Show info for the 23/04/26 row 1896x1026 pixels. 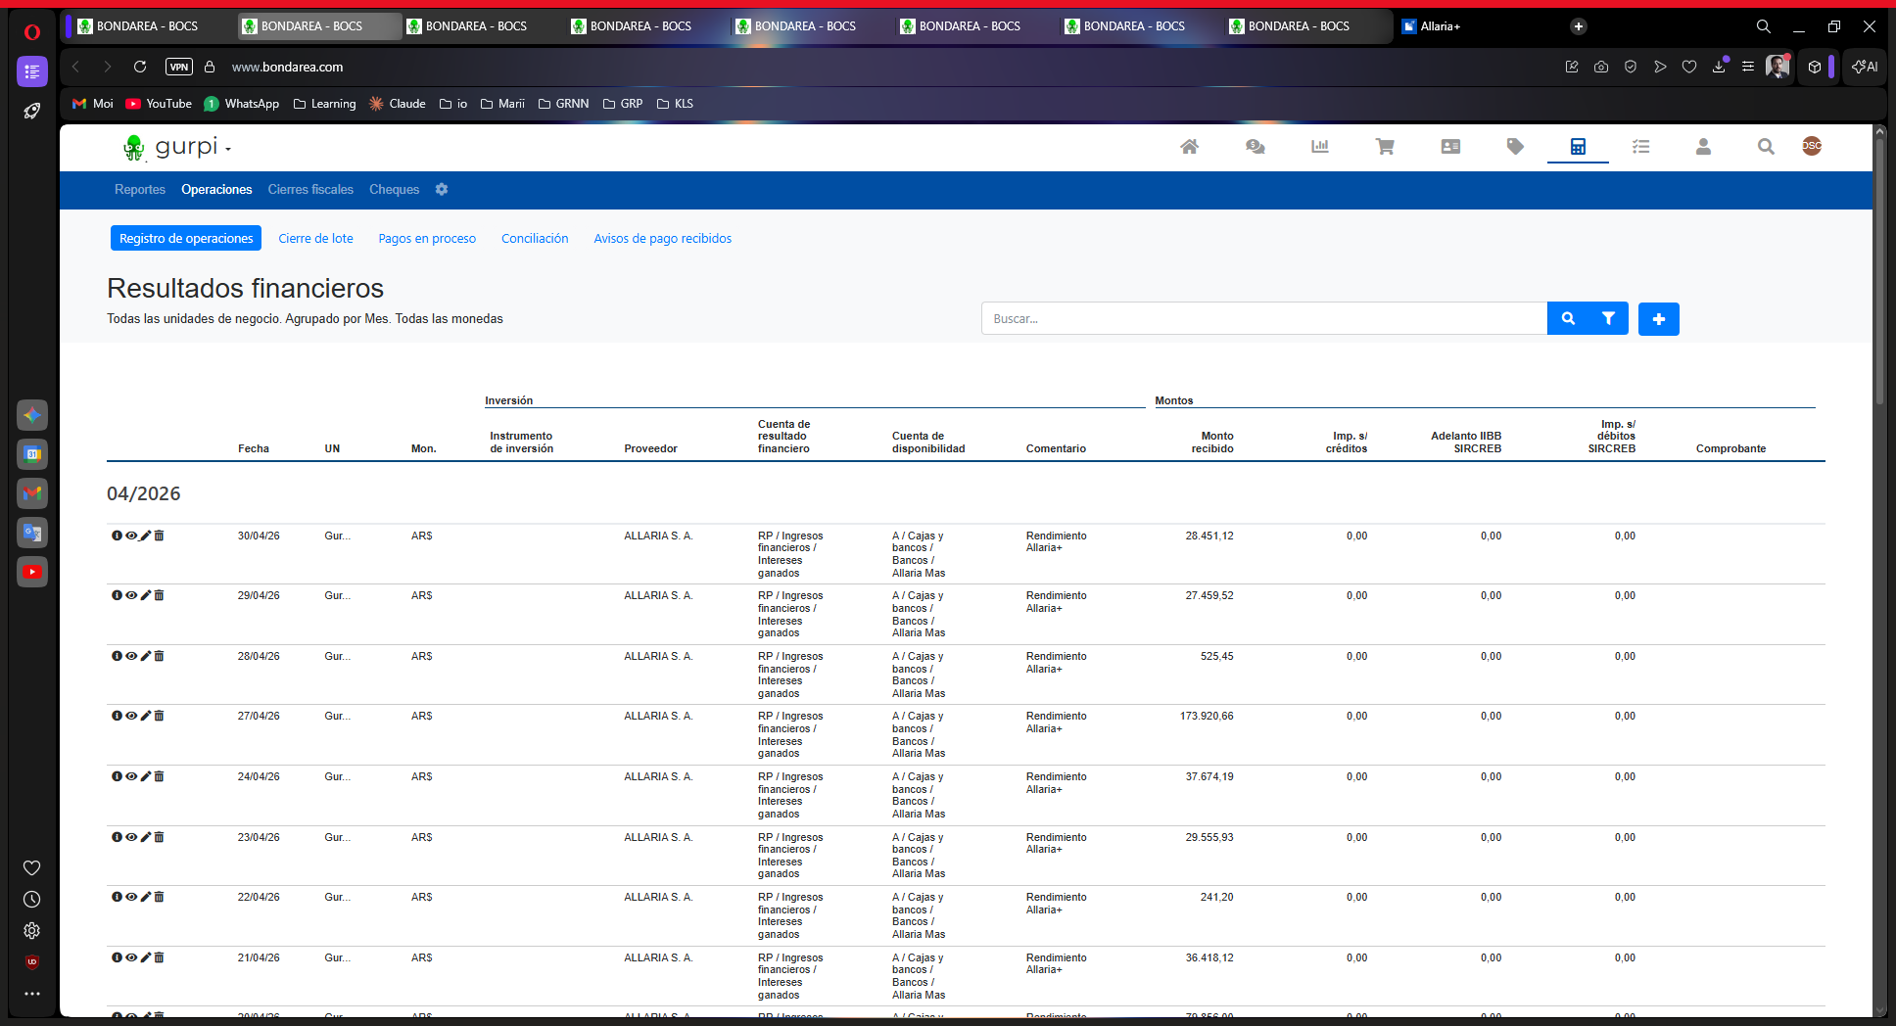[x=117, y=838]
